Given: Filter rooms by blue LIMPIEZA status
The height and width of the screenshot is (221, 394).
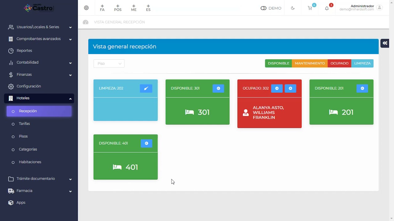Looking at the screenshot, I should (362, 63).
